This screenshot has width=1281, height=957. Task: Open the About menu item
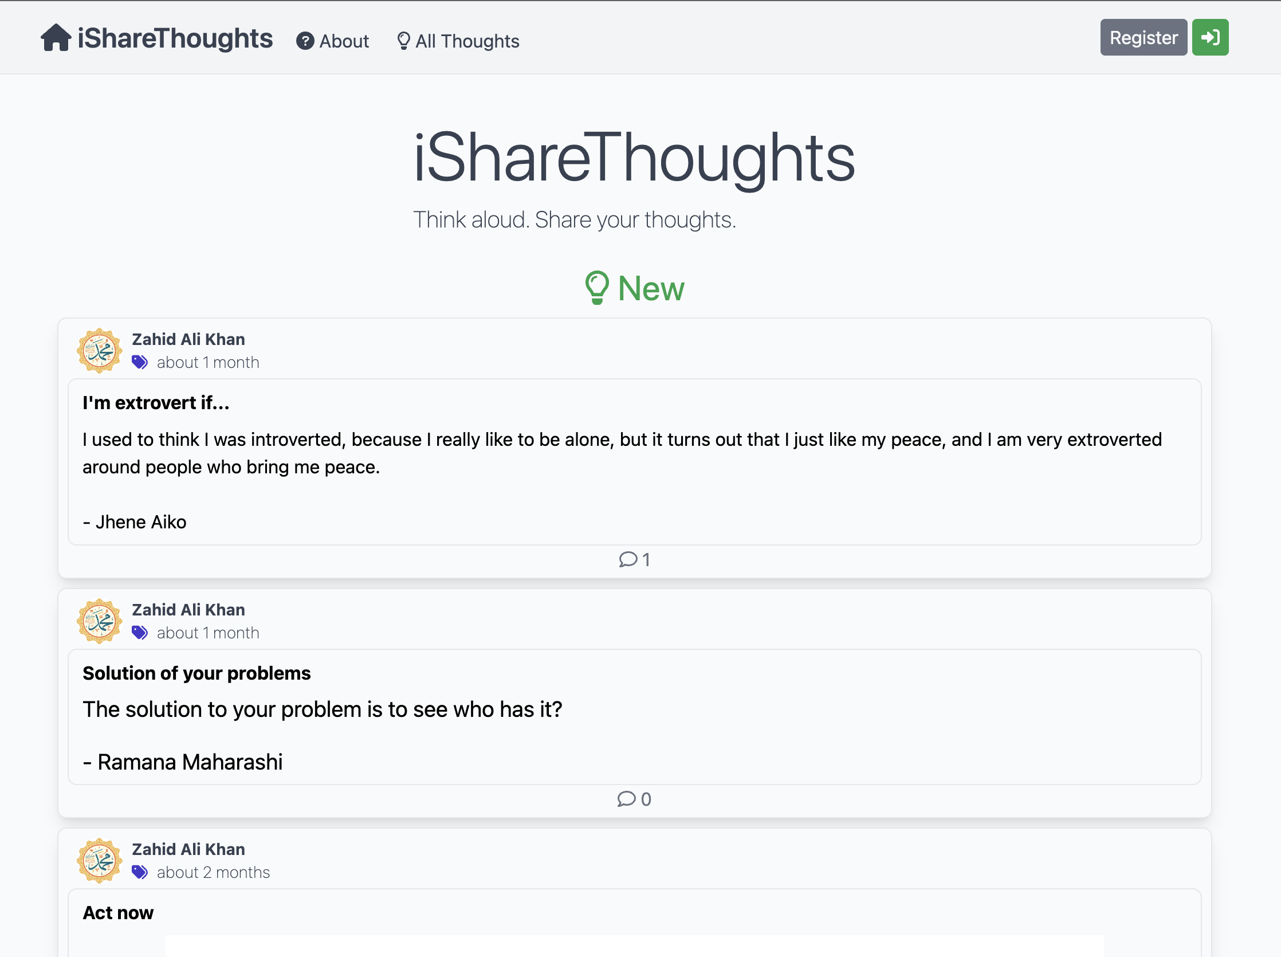[x=332, y=41]
